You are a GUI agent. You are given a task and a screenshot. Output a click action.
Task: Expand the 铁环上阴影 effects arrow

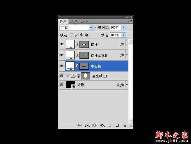pyautogui.click(x=127, y=55)
